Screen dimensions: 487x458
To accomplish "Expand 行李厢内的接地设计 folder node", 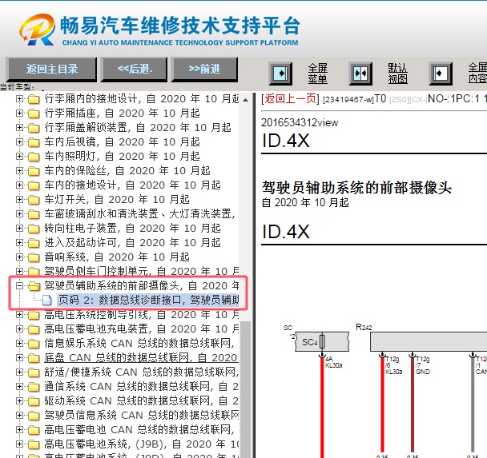I will coord(19,99).
